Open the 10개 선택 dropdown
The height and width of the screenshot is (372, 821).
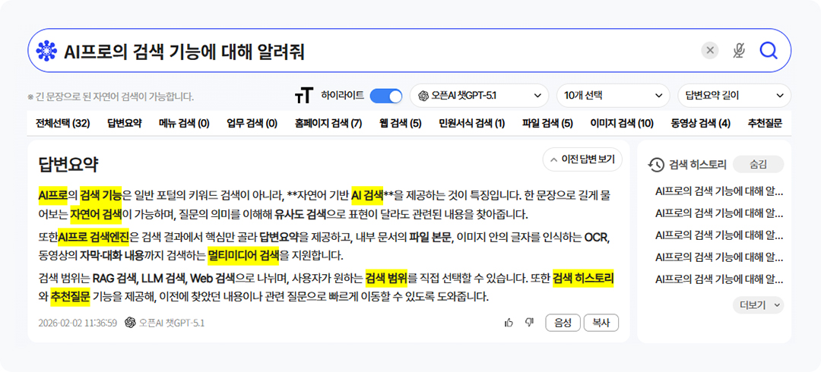pos(612,96)
